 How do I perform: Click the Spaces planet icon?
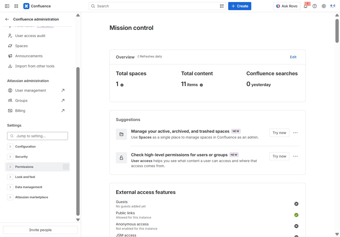10,46
